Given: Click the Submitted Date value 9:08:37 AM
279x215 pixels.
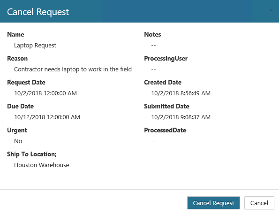Looking at the screenshot, I should [x=181, y=117].
